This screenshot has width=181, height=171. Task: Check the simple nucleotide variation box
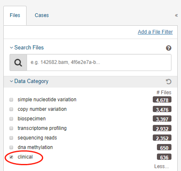(11, 100)
